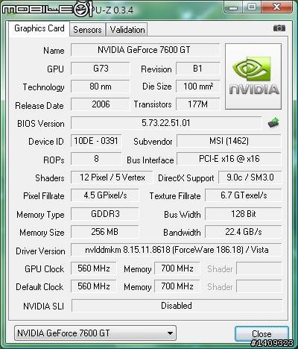
Task: Click the empty Shader field in Default Clock row
Action: pos(259,286)
